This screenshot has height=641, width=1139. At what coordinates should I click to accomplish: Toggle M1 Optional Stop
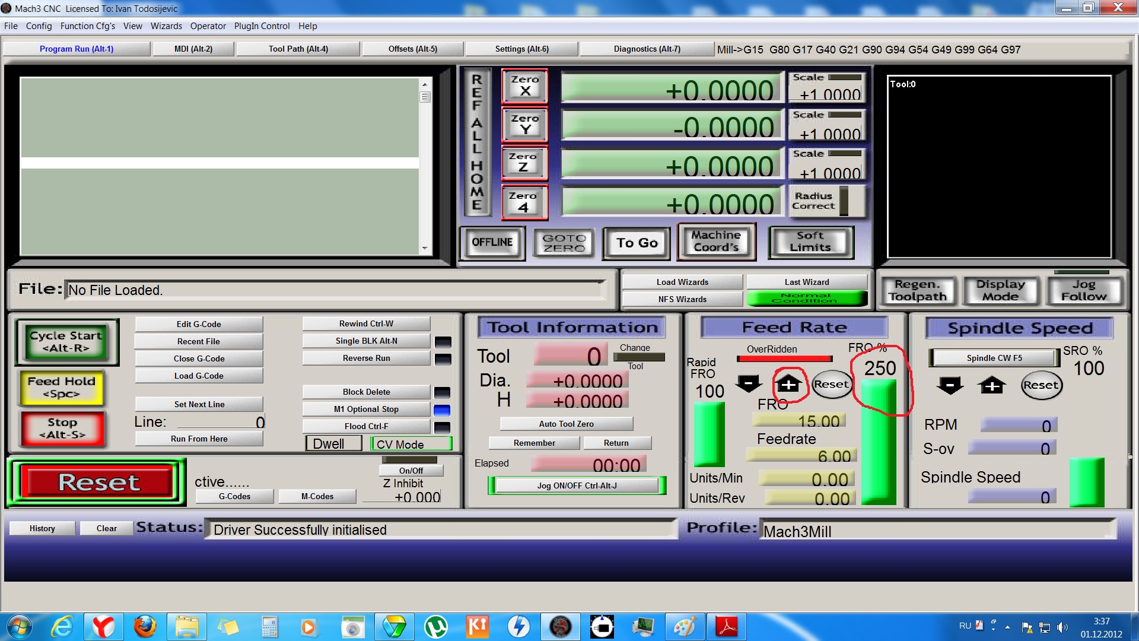366,409
